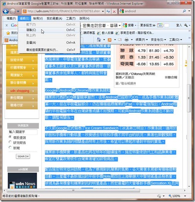
Task: Open the 說明(H) menu
Action: tap(84, 19)
